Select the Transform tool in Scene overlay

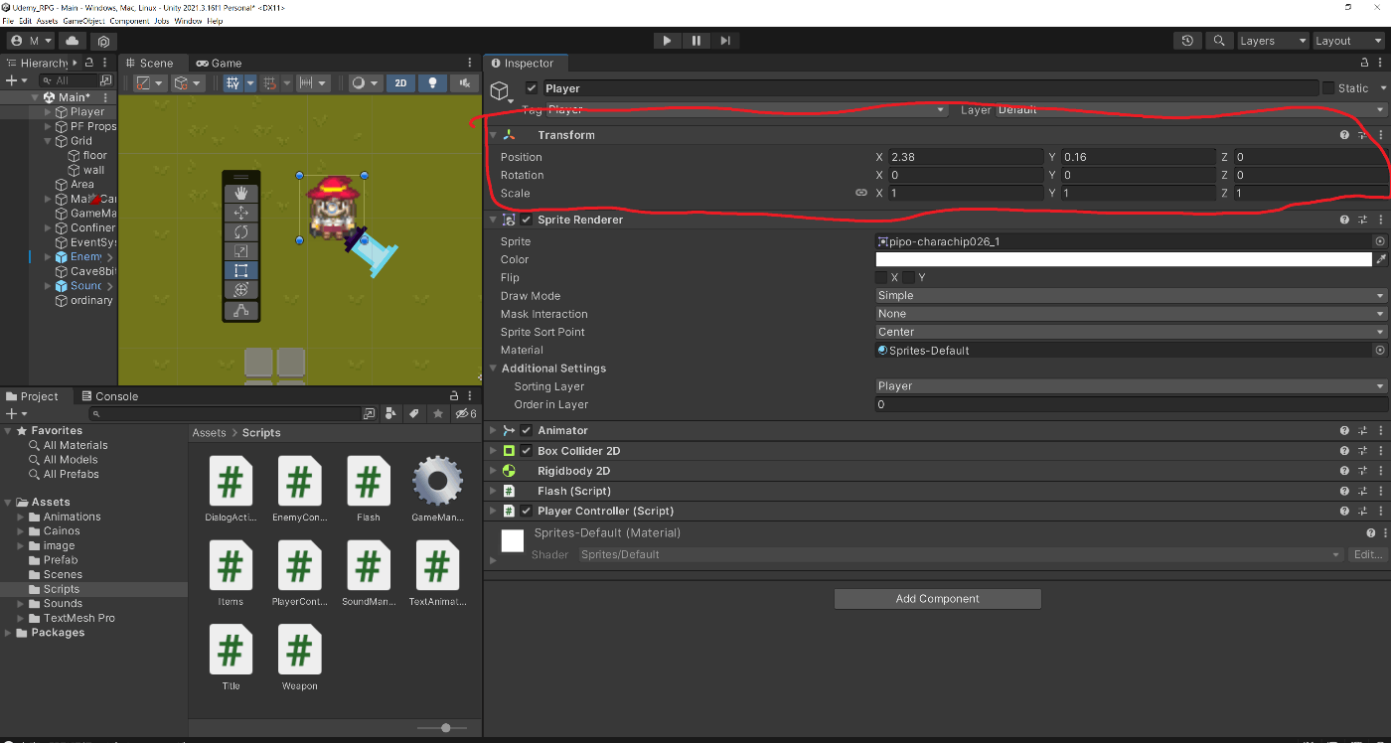pyautogui.click(x=240, y=289)
